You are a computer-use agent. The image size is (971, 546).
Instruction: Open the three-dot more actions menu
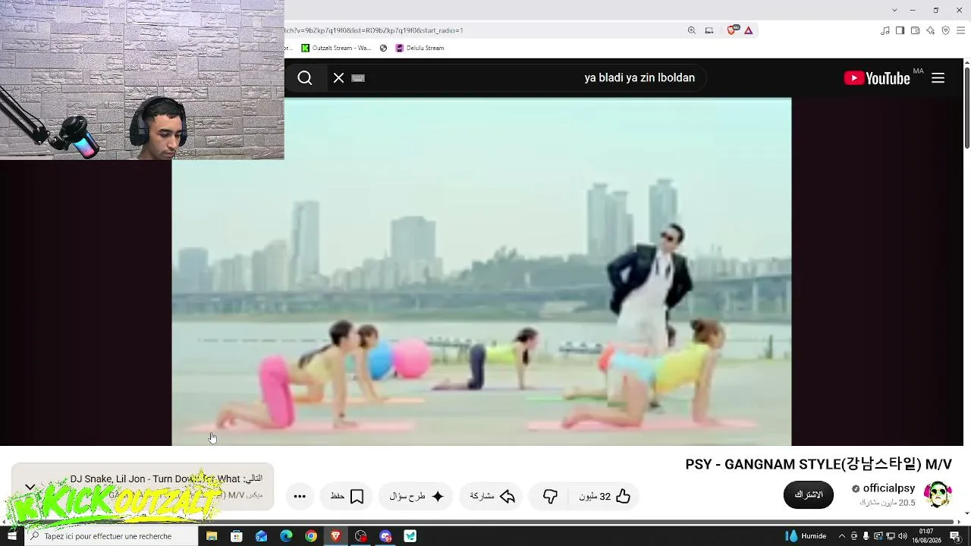[300, 496]
